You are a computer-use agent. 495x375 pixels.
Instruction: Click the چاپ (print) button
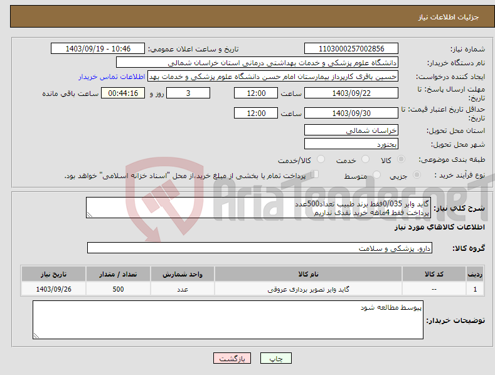(x=275, y=358)
